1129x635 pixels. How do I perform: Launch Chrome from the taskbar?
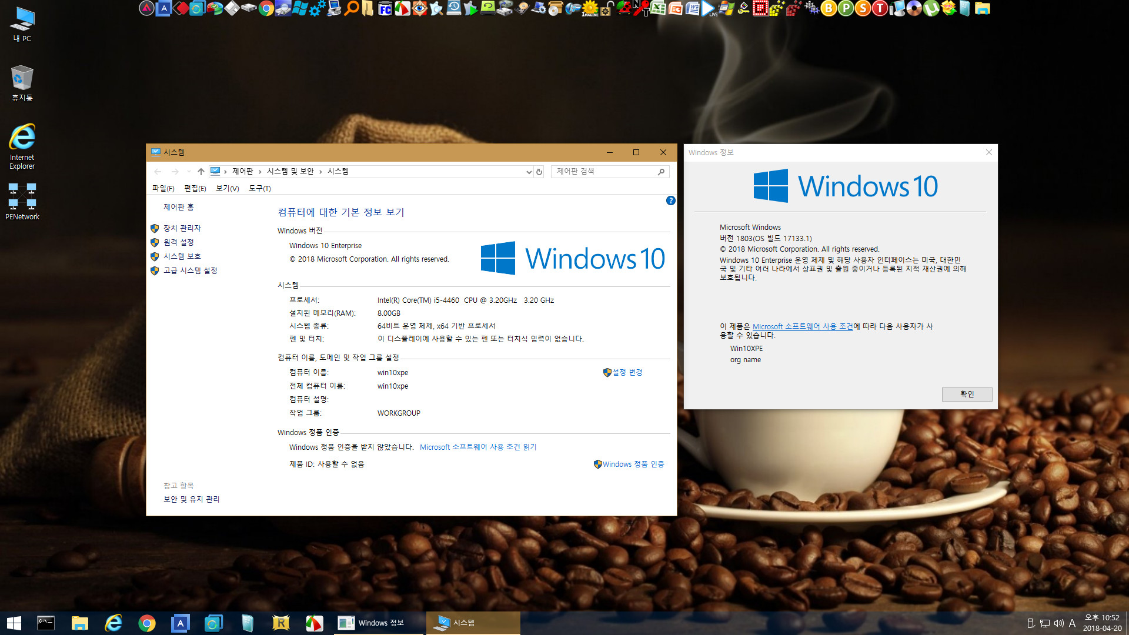[146, 623]
